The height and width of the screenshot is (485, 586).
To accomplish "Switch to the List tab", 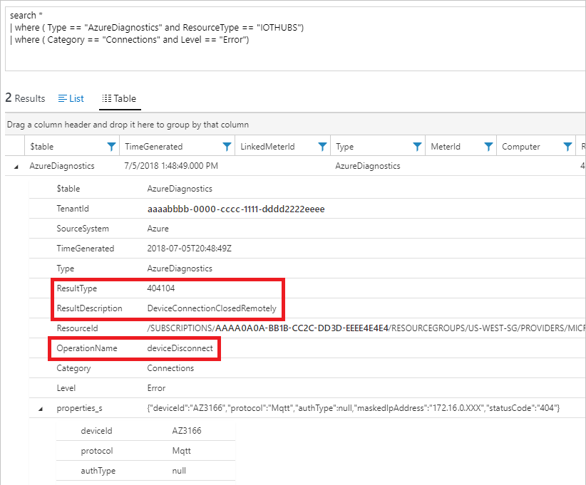I will click(71, 98).
